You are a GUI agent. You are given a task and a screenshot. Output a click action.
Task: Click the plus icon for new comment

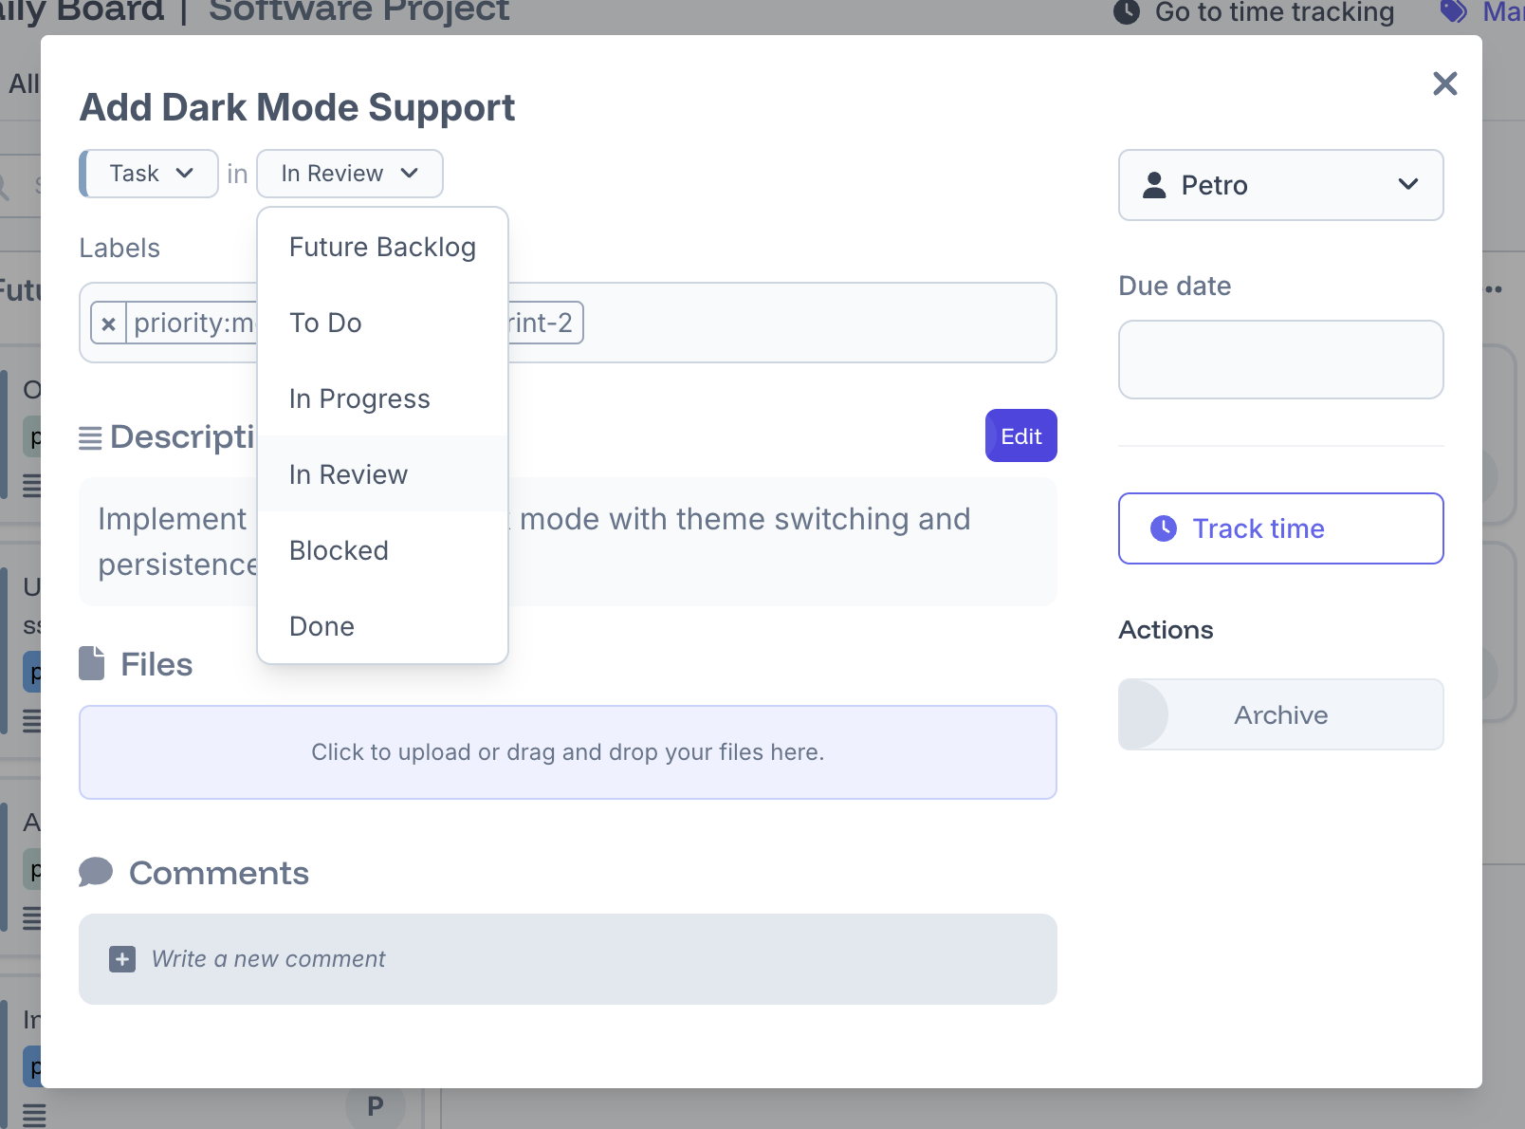coord(122,959)
